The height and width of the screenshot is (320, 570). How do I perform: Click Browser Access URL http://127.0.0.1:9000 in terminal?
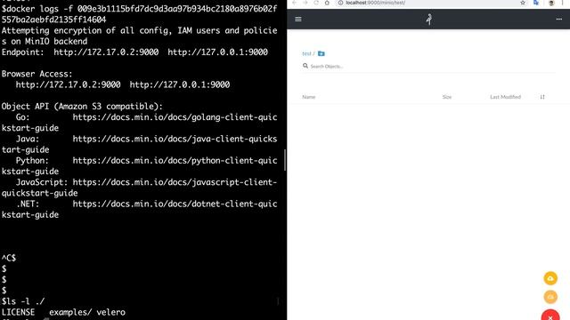(180, 85)
